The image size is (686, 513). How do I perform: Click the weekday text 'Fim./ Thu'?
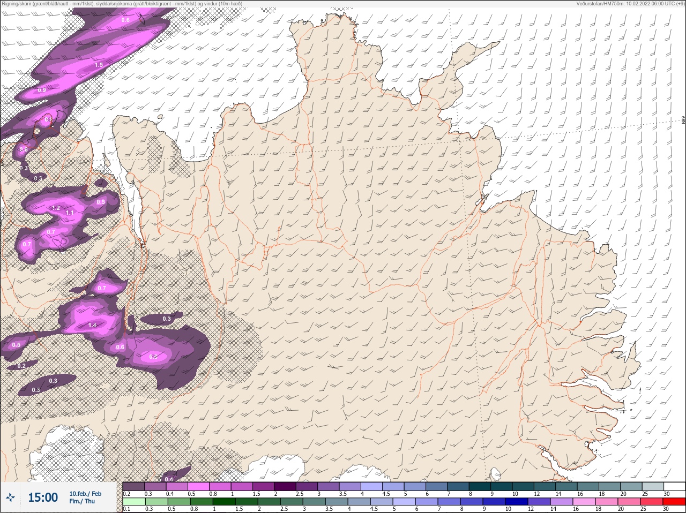click(82, 501)
